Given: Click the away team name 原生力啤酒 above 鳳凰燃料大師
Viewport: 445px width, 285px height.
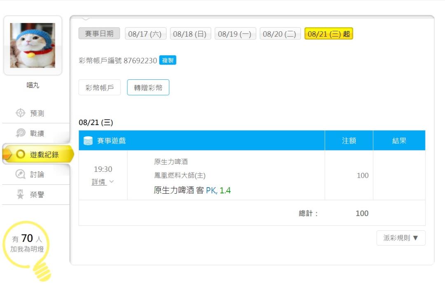Looking at the screenshot, I should (x=171, y=162).
